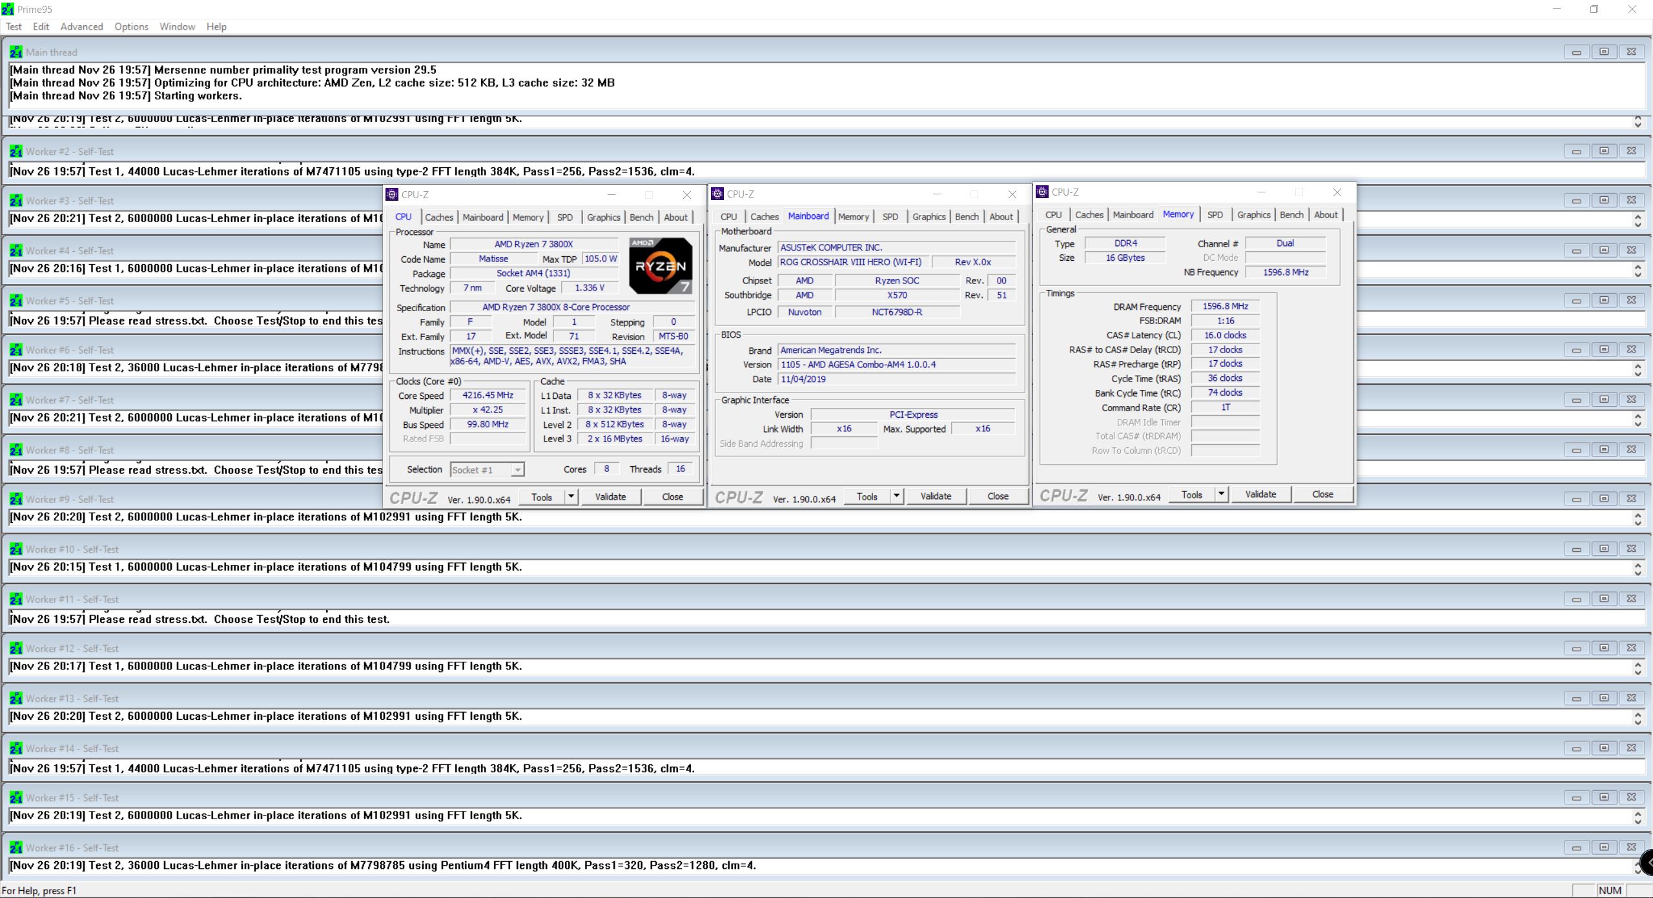
Task: Click the Prime95 icon on Worker #9 window
Action: (16, 499)
